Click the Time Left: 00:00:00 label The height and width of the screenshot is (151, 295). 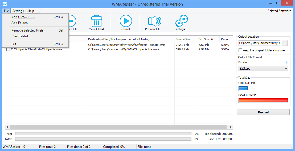pyautogui.click(x=221, y=139)
